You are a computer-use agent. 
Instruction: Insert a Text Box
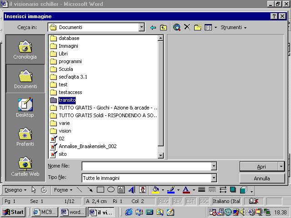coord(121,190)
